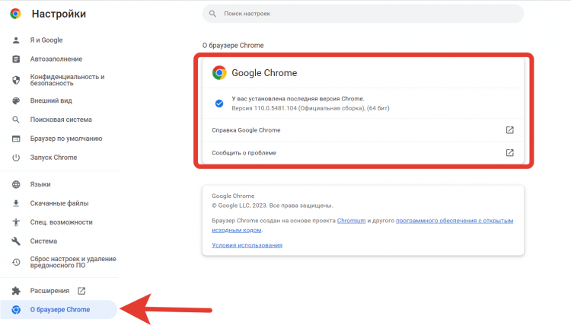This screenshot has width=571, height=335.
Task: Click the accessibility icon for Спец. возможности
Action: [16, 222]
